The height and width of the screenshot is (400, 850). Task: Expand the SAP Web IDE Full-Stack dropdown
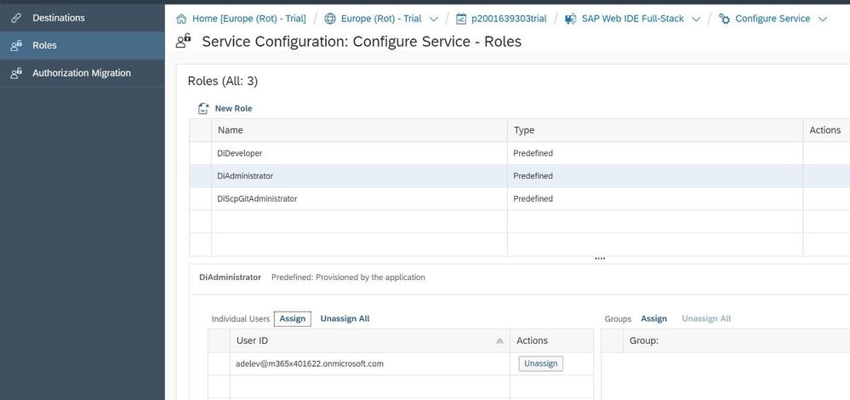696,19
